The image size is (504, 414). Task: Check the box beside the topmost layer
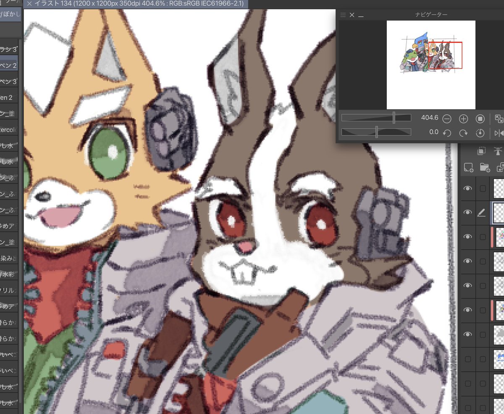tap(483, 189)
